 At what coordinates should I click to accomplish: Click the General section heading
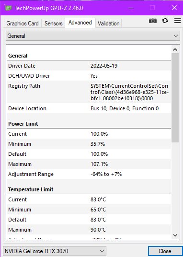[18, 56]
